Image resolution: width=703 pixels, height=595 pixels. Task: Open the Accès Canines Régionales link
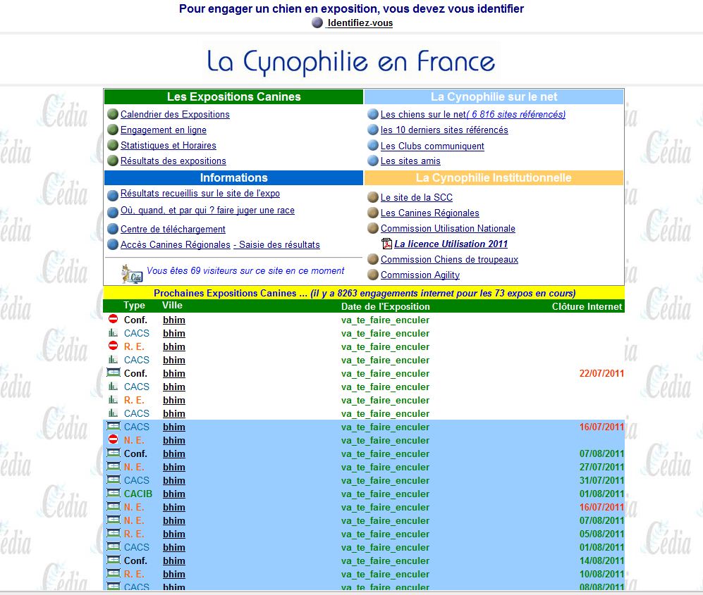(176, 244)
